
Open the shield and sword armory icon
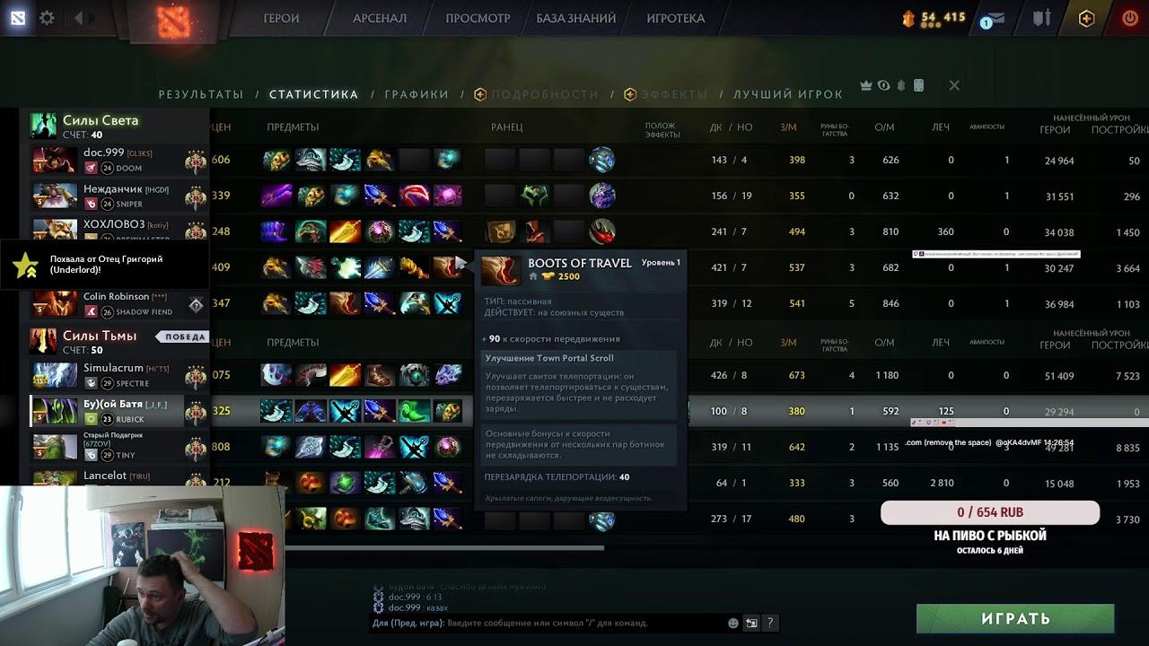click(1041, 18)
